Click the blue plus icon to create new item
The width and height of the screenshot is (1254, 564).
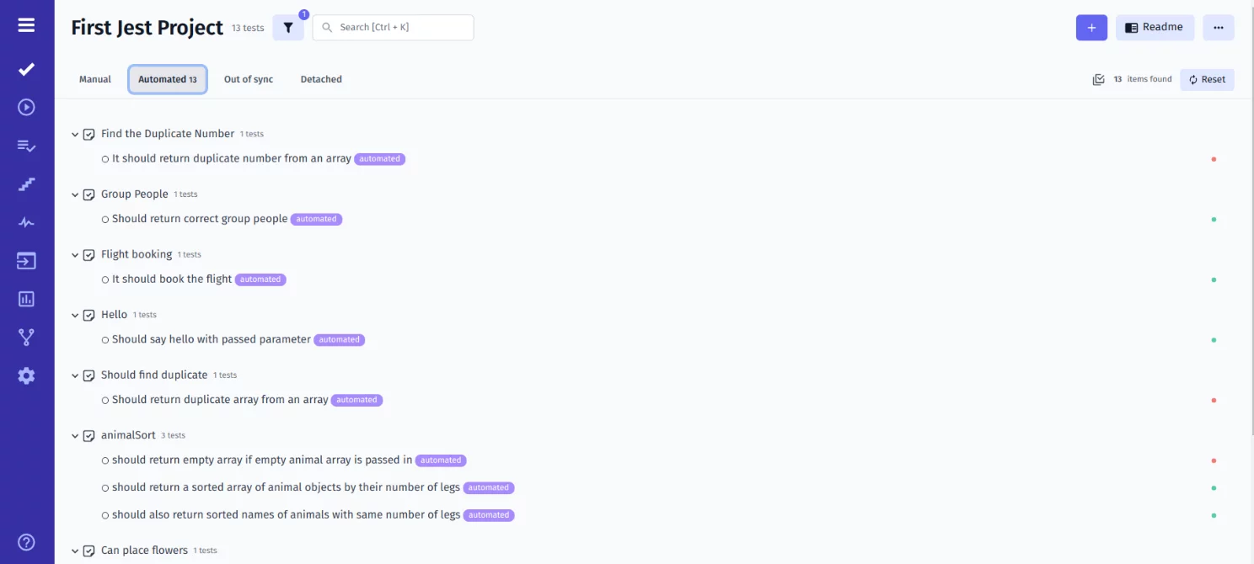click(x=1091, y=27)
